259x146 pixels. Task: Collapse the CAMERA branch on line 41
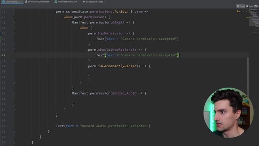[x=14, y=23]
